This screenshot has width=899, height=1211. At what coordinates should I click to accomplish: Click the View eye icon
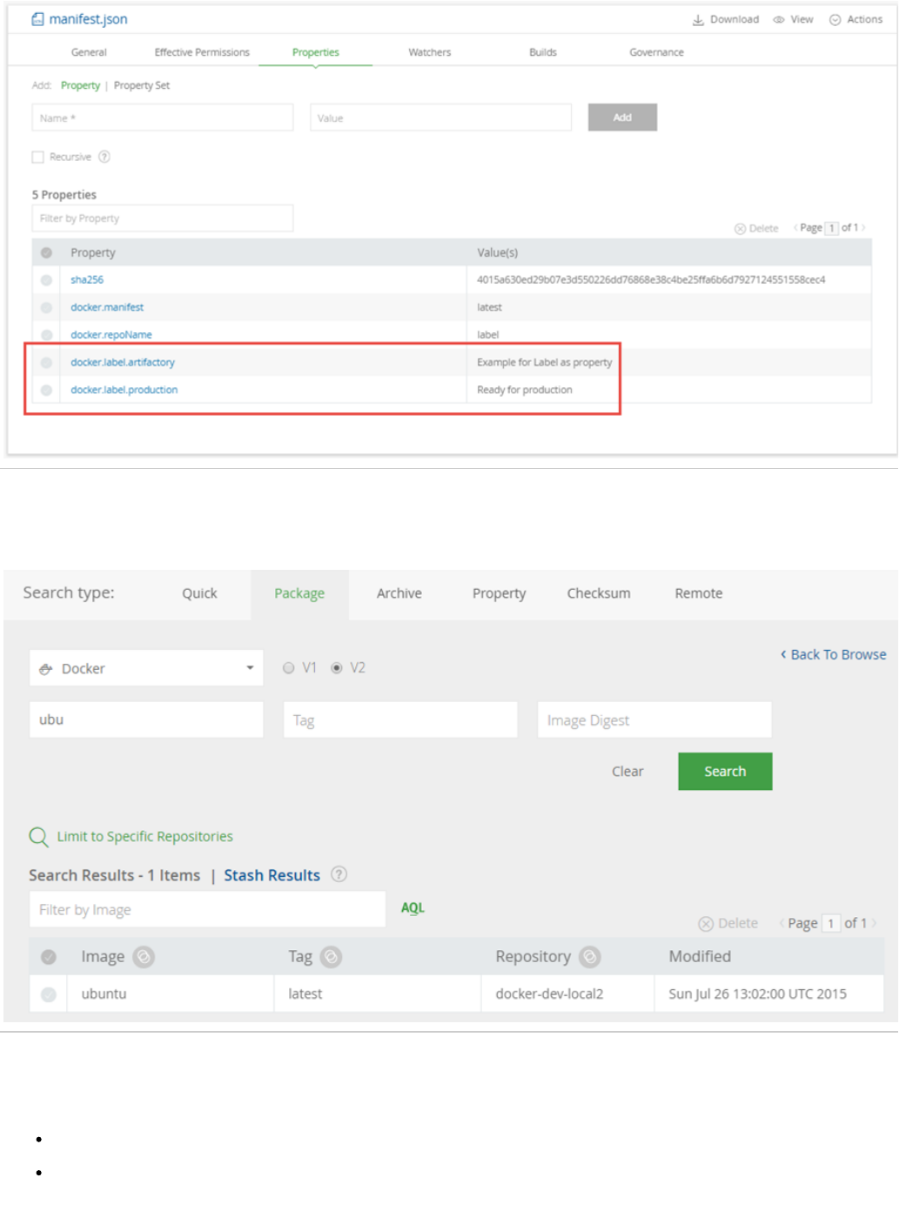pos(779,20)
